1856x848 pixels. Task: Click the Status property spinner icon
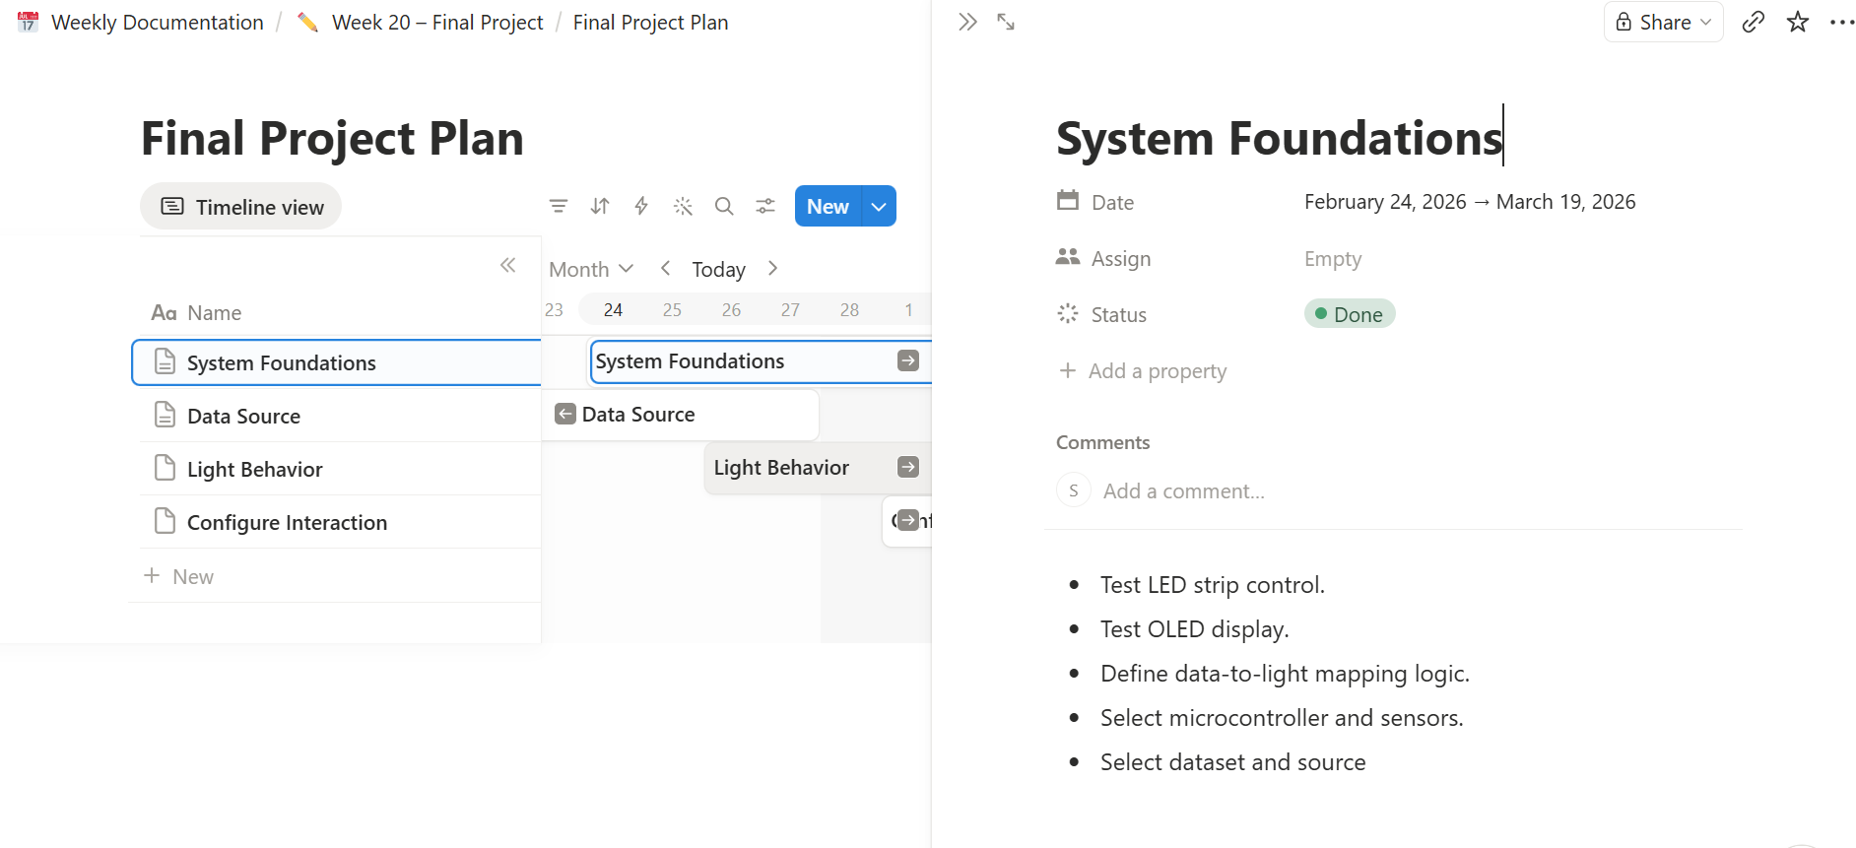(x=1068, y=313)
